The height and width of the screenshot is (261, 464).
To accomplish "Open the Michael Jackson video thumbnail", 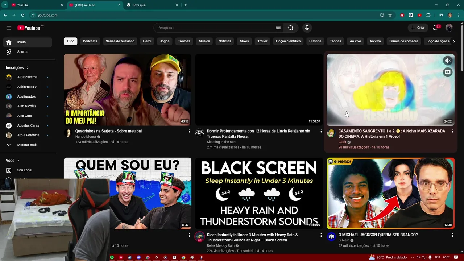I will pos(390,194).
